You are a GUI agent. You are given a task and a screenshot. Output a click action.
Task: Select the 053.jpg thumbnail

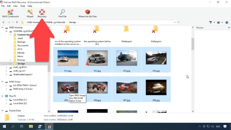coord(127,58)
